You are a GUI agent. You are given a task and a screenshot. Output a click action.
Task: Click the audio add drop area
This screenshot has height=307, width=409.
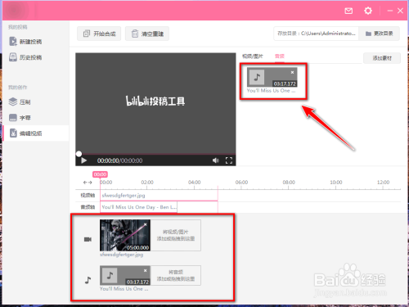coord(176,275)
